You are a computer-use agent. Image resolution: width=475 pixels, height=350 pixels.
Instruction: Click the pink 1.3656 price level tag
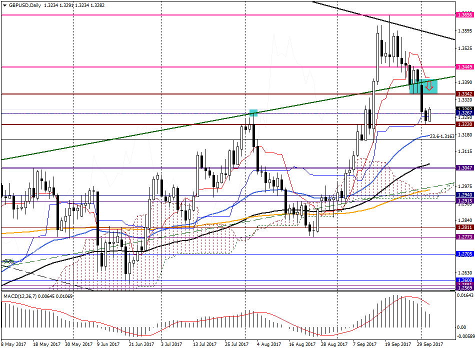click(x=464, y=15)
